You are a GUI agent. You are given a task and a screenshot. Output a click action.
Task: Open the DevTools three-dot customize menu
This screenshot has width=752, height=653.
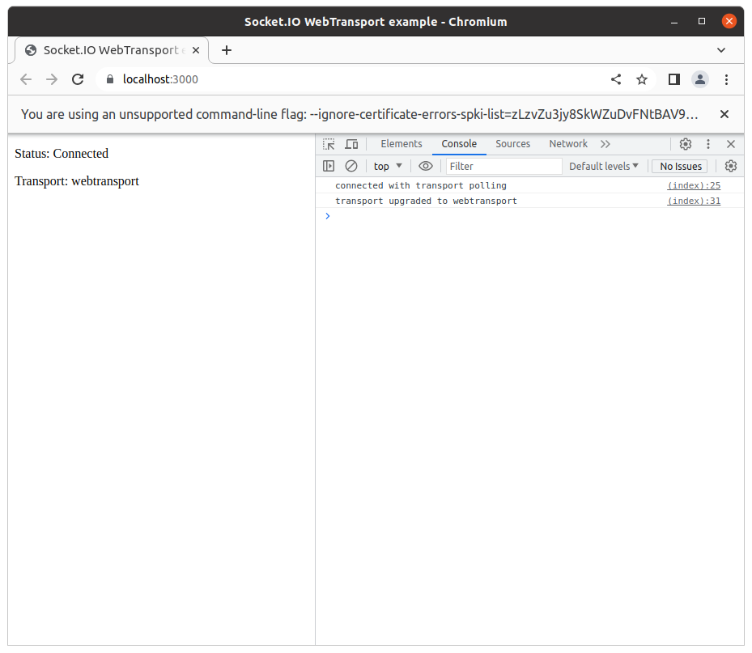tap(707, 143)
